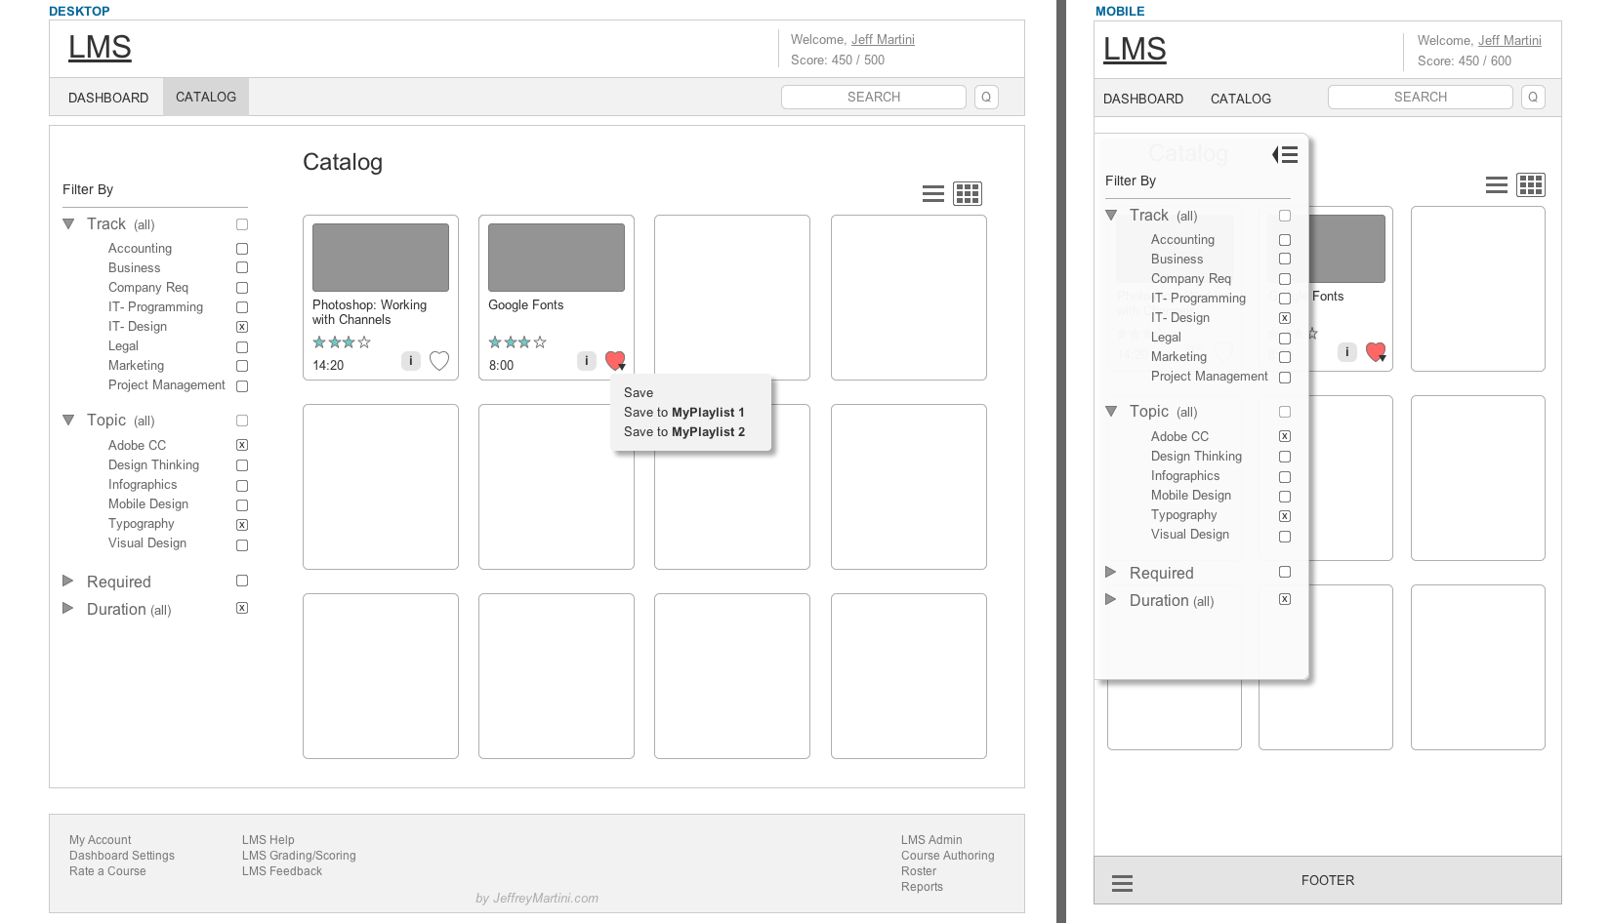The height and width of the screenshot is (923, 1611).
Task: Click the desktop SEARCH input field
Action: [x=873, y=97]
